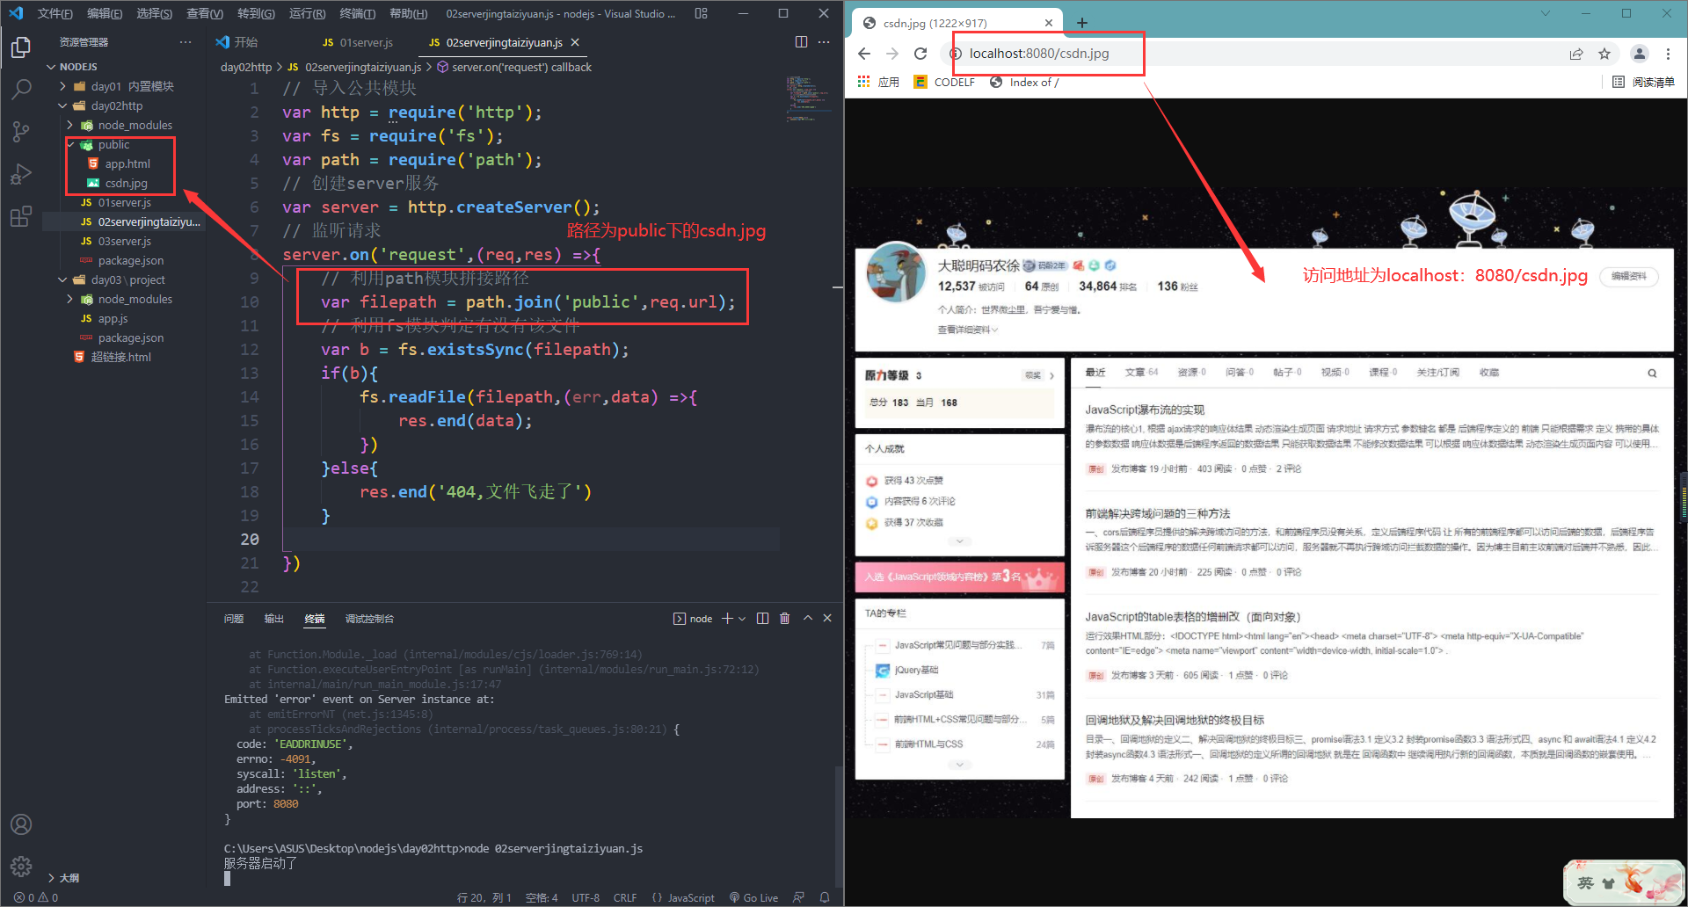Open the Manage gear menu in VS Code
The image size is (1688, 907).
pos(21,867)
